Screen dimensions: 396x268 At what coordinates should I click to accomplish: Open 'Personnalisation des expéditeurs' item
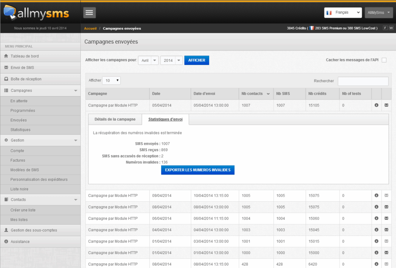[40, 180]
